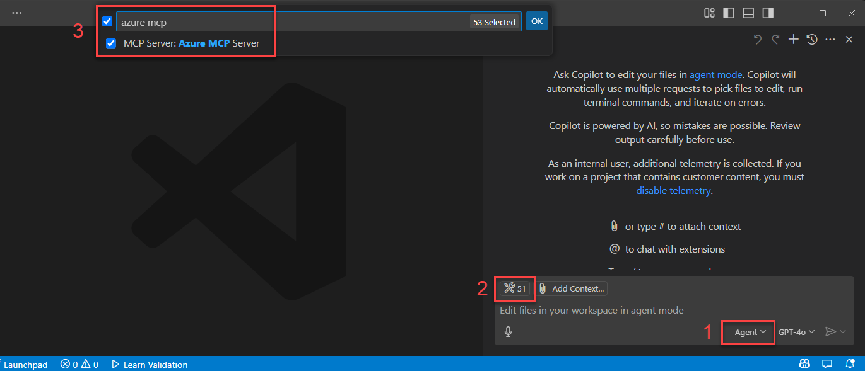Image resolution: width=865 pixels, height=371 pixels.
Task: Click the OK button in the tool picker
Action: pyautogui.click(x=536, y=21)
